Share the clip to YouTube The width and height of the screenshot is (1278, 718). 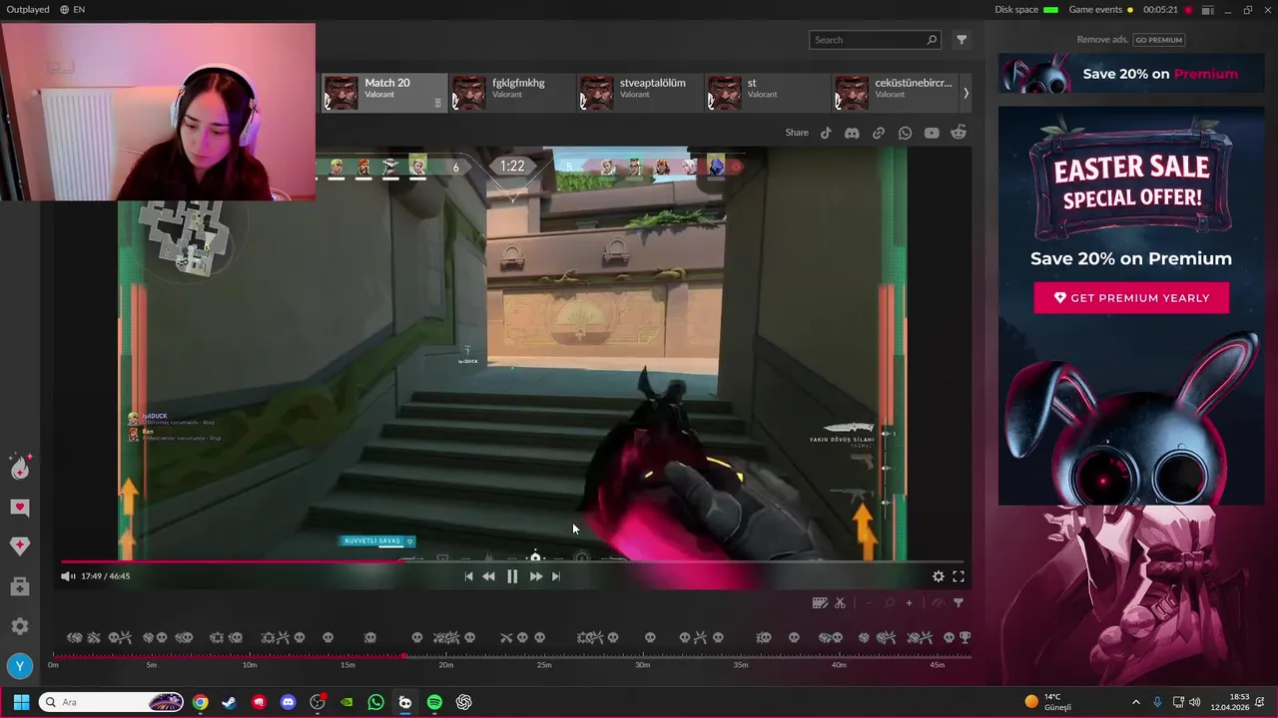click(932, 133)
